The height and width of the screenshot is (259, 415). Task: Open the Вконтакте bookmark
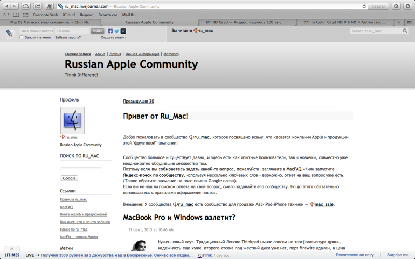[107, 15]
